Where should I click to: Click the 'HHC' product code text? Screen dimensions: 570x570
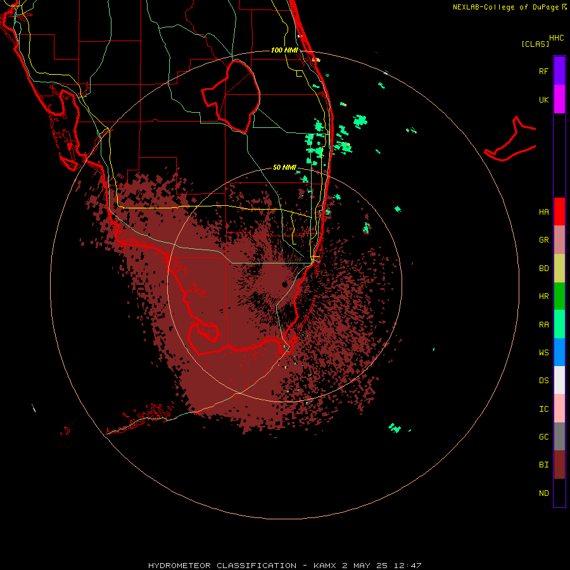point(556,38)
